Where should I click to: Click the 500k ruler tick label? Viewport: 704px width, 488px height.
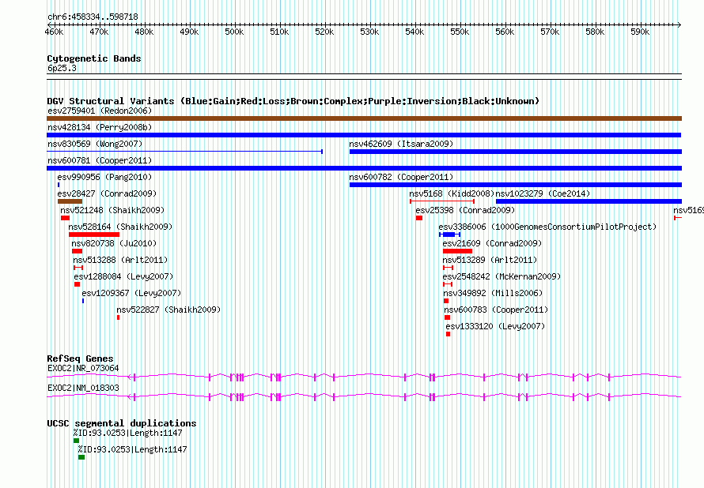[x=234, y=32]
